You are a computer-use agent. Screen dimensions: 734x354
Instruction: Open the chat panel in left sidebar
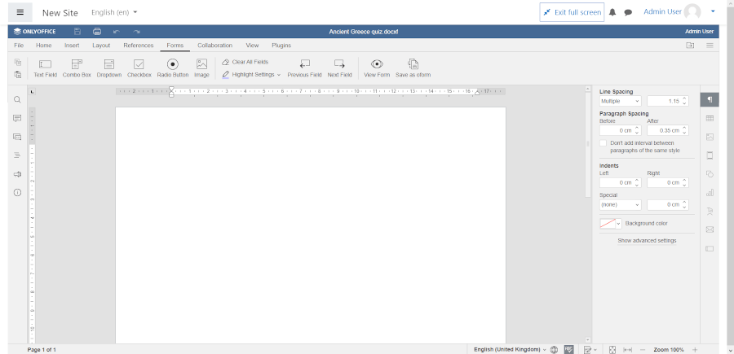click(17, 137)
